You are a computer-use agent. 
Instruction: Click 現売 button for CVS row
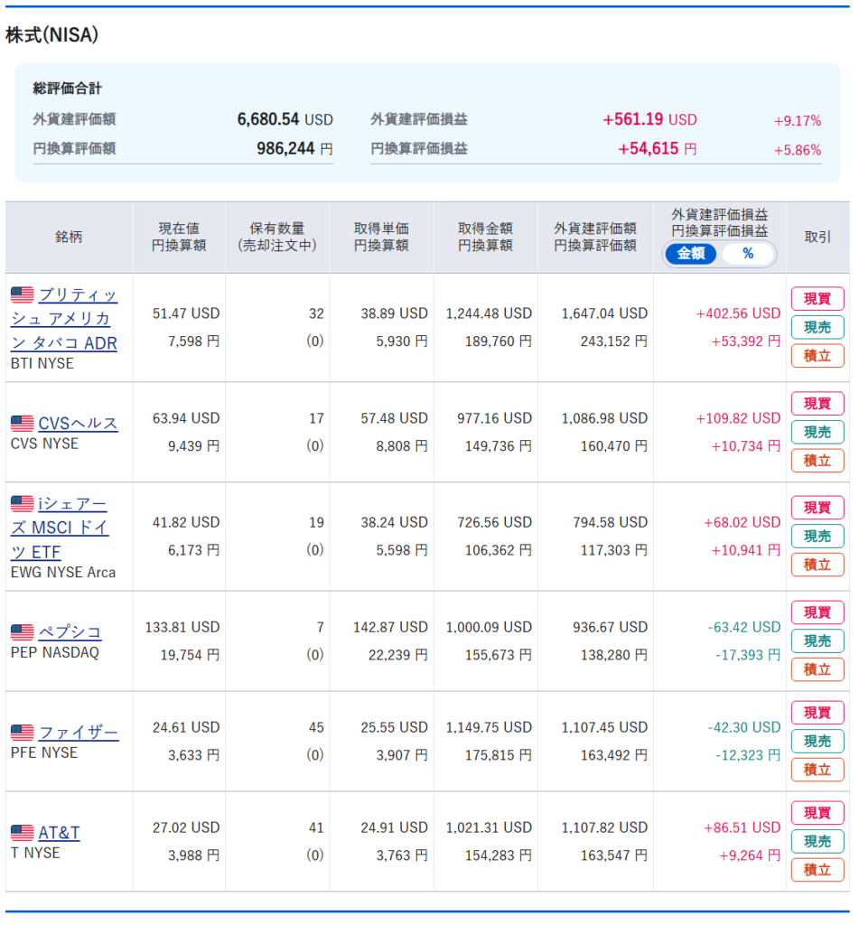(817, 432)
